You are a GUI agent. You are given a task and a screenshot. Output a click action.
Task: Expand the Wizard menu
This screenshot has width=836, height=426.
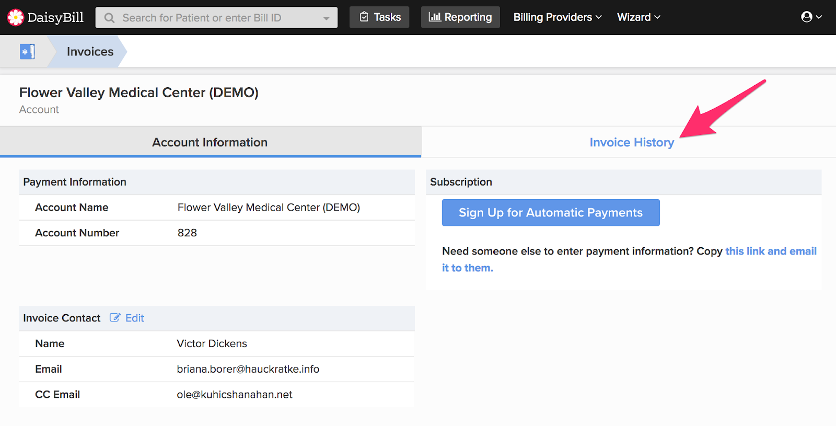638,17
